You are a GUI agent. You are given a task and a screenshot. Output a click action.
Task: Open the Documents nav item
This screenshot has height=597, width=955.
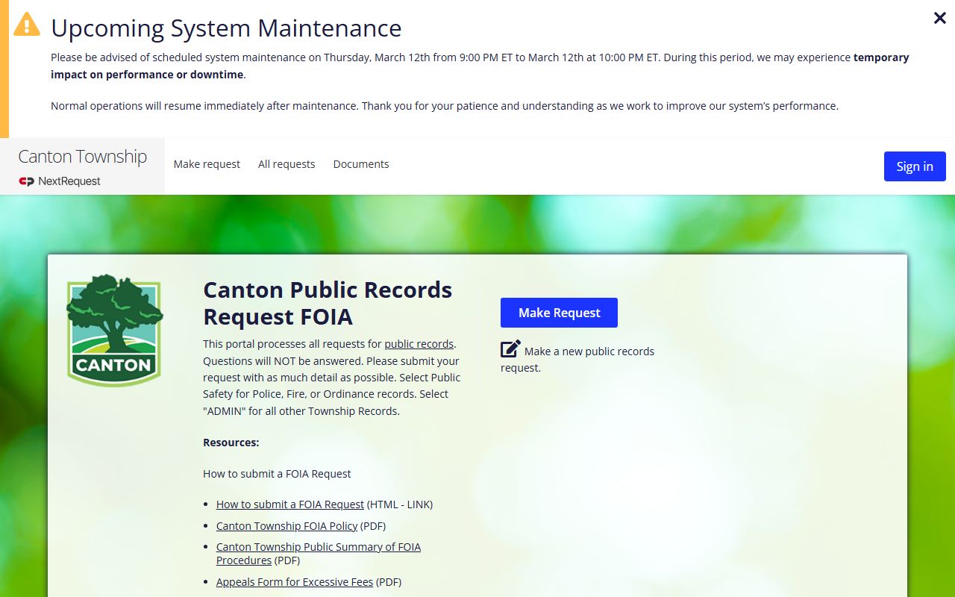click(361, 164)
